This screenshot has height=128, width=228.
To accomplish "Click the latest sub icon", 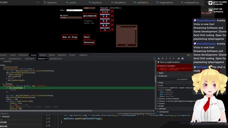I will pyautogui.click(x=210, y=10).
